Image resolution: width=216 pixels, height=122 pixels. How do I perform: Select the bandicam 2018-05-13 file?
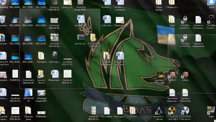coord(94,113)
